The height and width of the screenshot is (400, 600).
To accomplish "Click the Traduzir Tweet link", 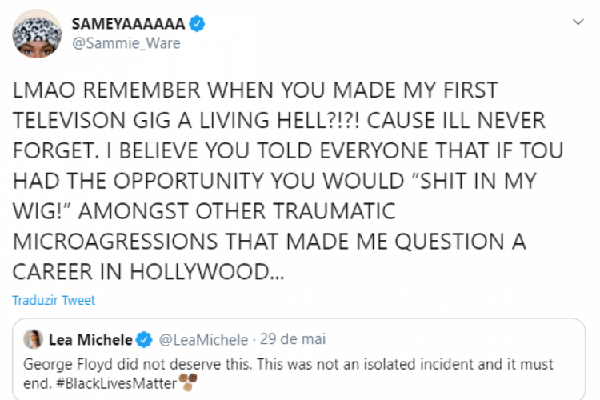I will tap(53, 301).
